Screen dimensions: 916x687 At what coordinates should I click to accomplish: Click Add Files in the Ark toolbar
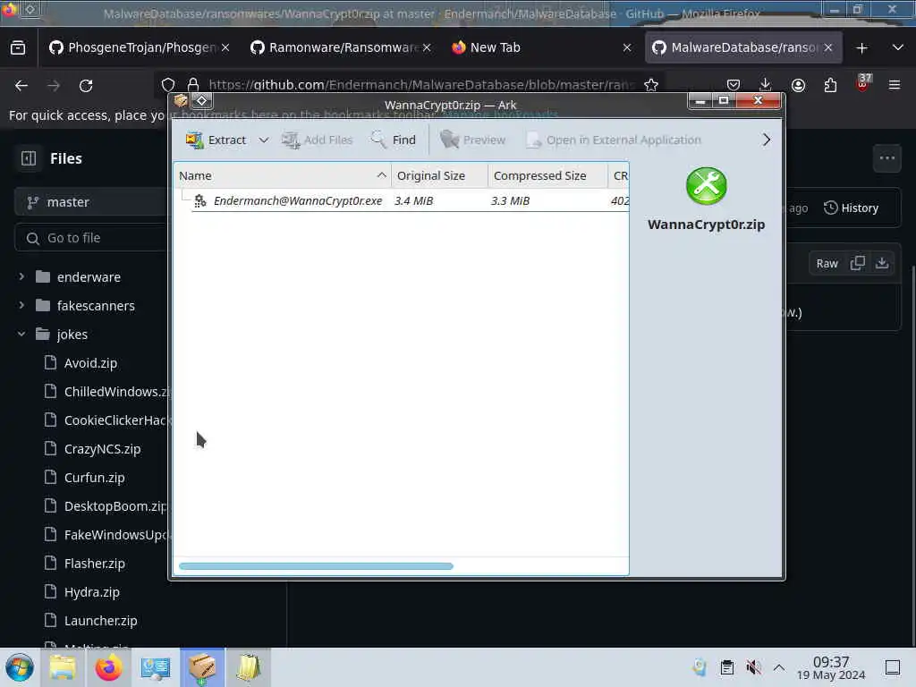(x=318, y=140)
